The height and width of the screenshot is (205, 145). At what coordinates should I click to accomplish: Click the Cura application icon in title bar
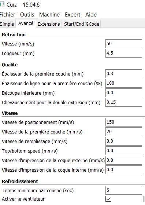tap(2, 4)
